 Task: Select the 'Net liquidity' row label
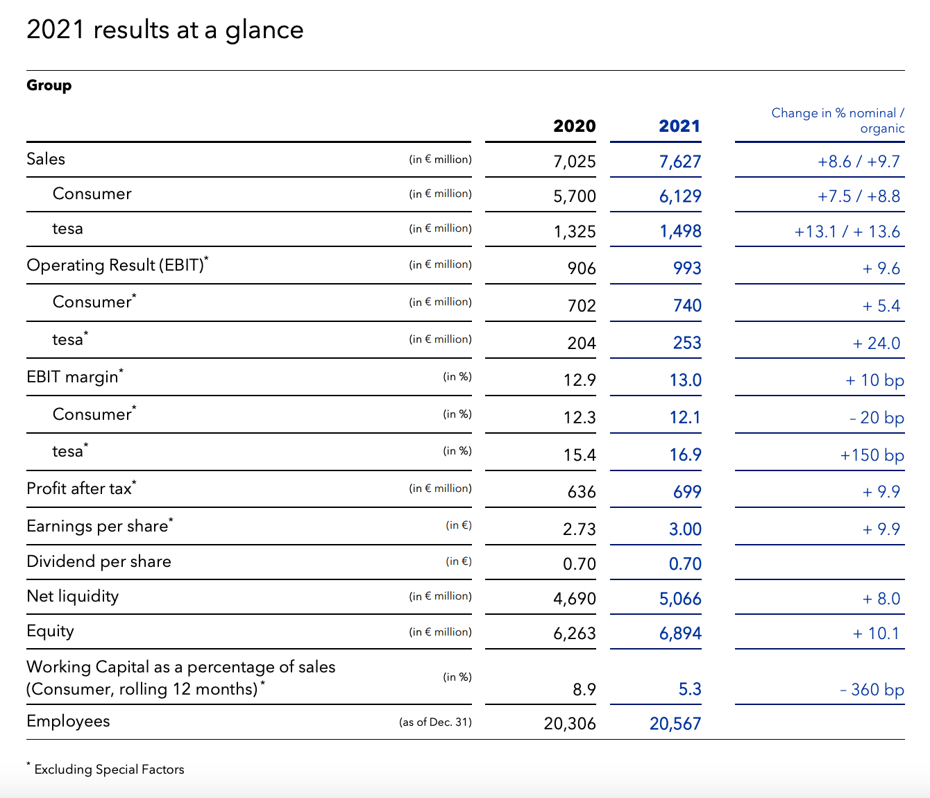[72, 596]
